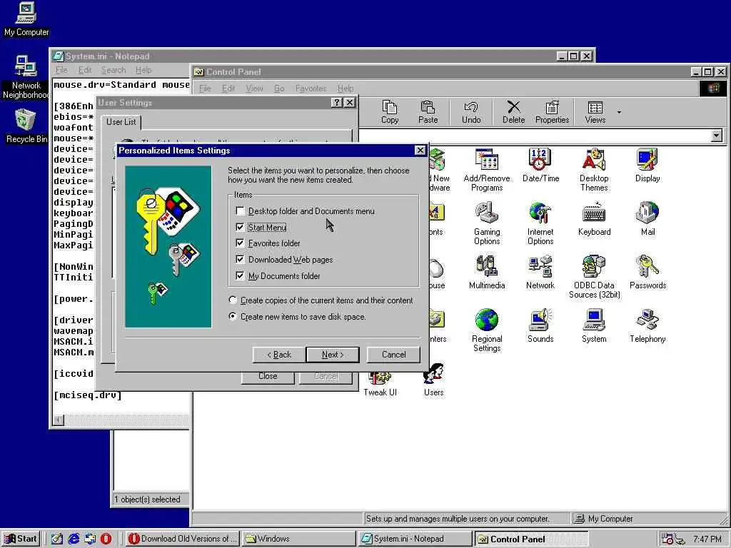Click the Start button

click(x=21, y=539)
